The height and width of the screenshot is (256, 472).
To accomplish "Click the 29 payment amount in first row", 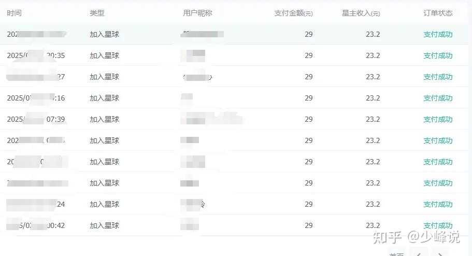I will (x=309, y=34).
